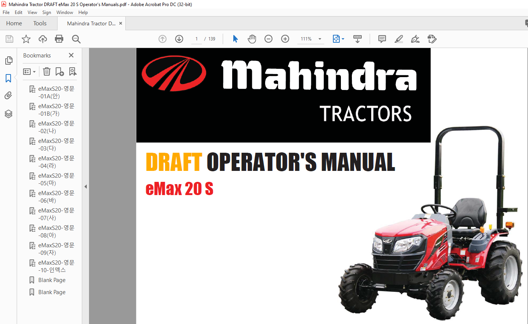This screenshot has height=324, width=528.
Task: Open the stamp tool
Action: [x=432, y=39]
